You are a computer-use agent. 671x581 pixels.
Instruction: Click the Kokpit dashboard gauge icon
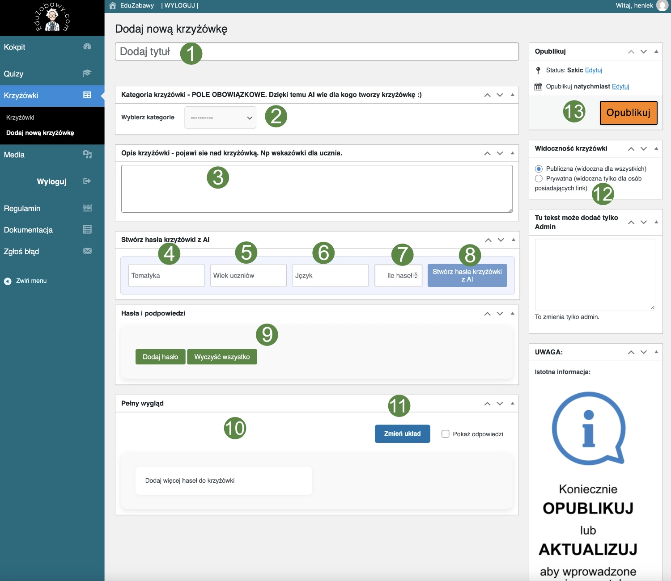click(87, 46)
